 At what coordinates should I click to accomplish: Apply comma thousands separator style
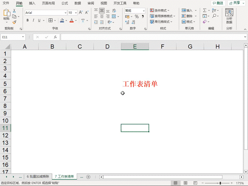[143, 16]
